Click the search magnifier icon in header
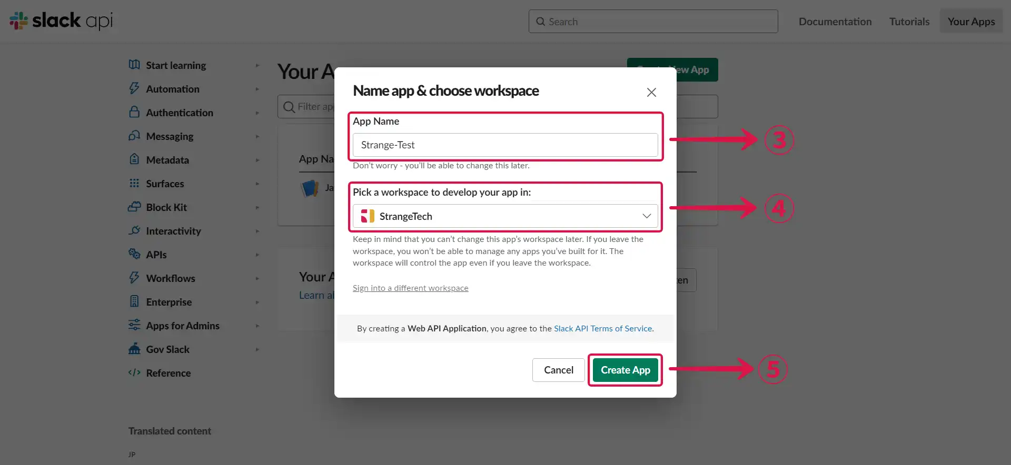 coord(540,22)
